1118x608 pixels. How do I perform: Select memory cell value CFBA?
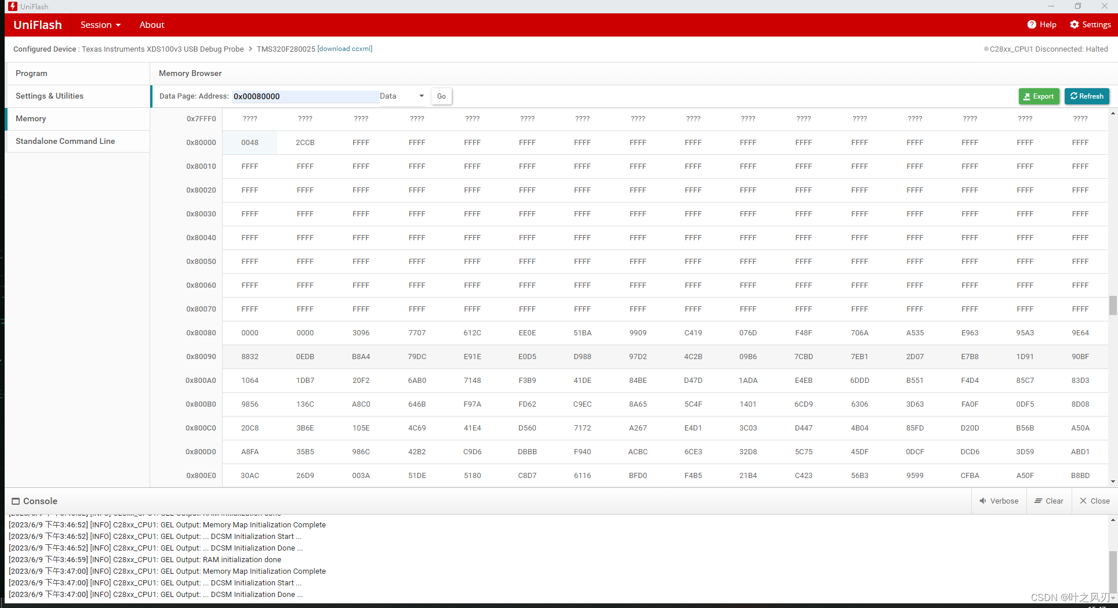(x=970, y=476)
